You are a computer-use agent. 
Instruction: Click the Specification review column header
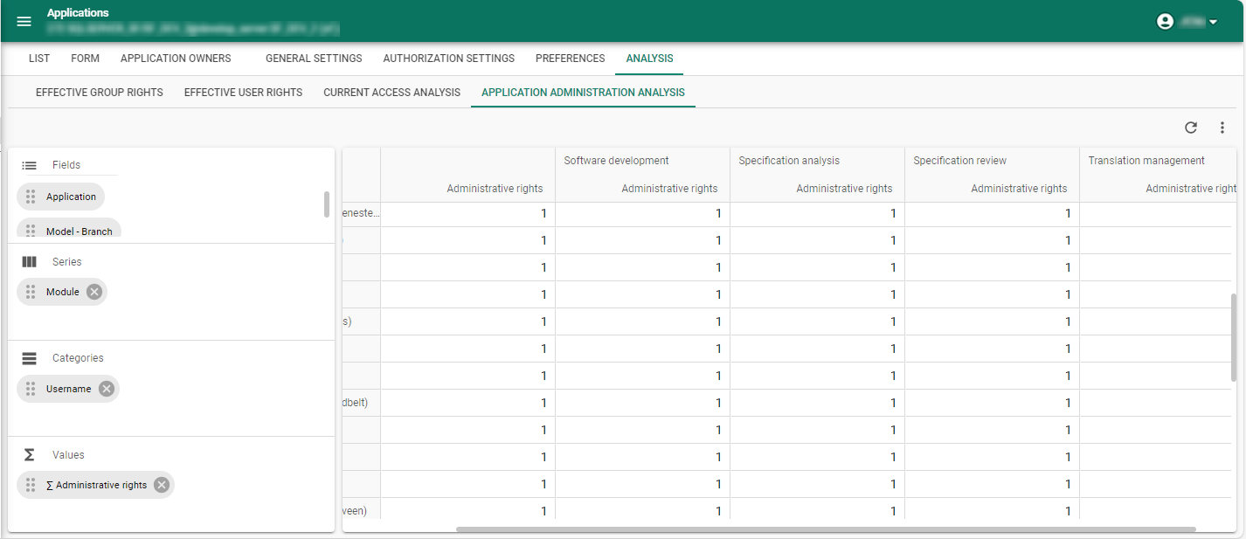[x=959, y=161]
